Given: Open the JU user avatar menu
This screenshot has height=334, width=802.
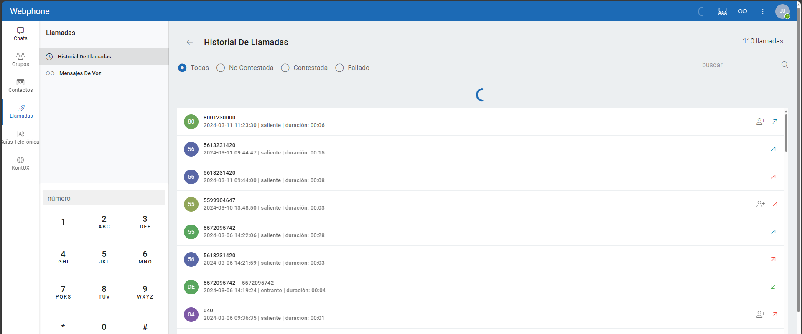Looking at the screenshot, I should pos(782,11).
